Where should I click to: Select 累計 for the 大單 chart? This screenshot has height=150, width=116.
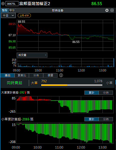[92, 93]
